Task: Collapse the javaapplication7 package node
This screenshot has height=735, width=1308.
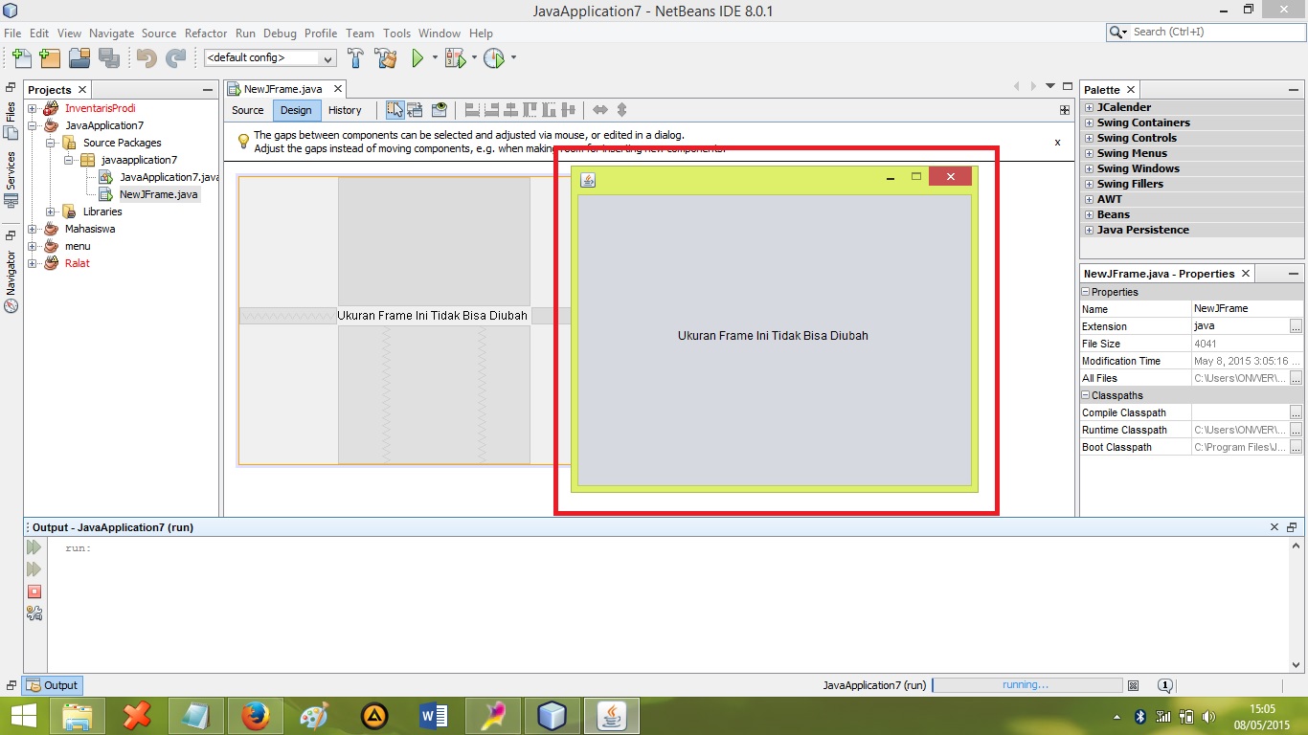Action: (x=69, y=160)
